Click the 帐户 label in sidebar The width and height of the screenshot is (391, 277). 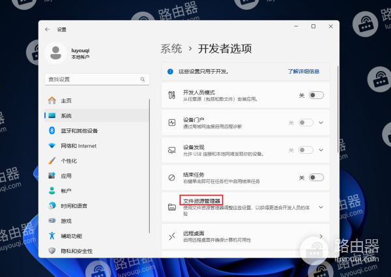pos(66,191)
